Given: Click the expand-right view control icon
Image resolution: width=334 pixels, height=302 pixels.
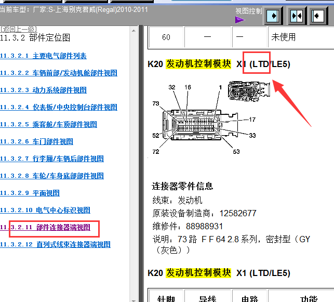Looking at the screenshot, I should coord(273,16).
